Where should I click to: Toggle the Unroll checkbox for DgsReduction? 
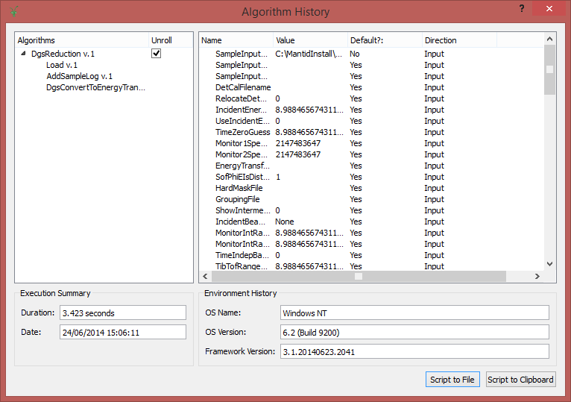coord(157,54)
